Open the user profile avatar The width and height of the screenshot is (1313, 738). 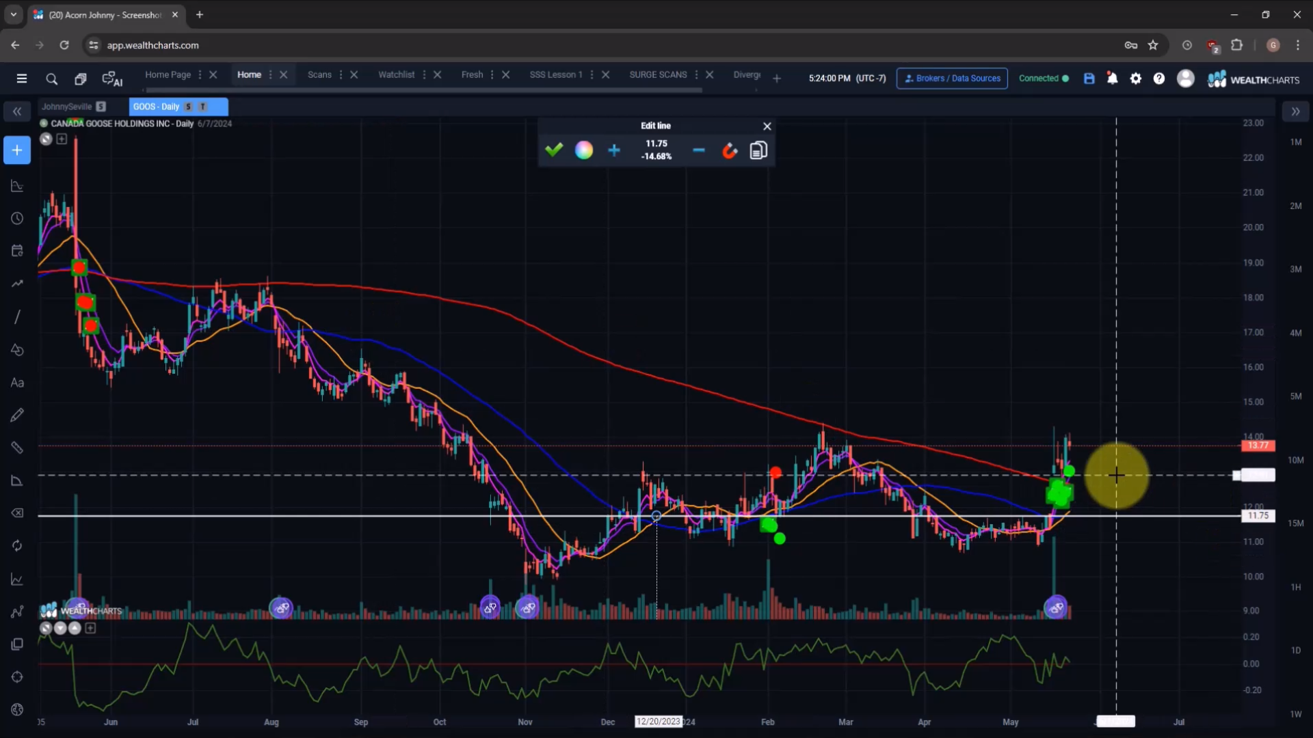pyautogui.click(x=1186, y=79)
